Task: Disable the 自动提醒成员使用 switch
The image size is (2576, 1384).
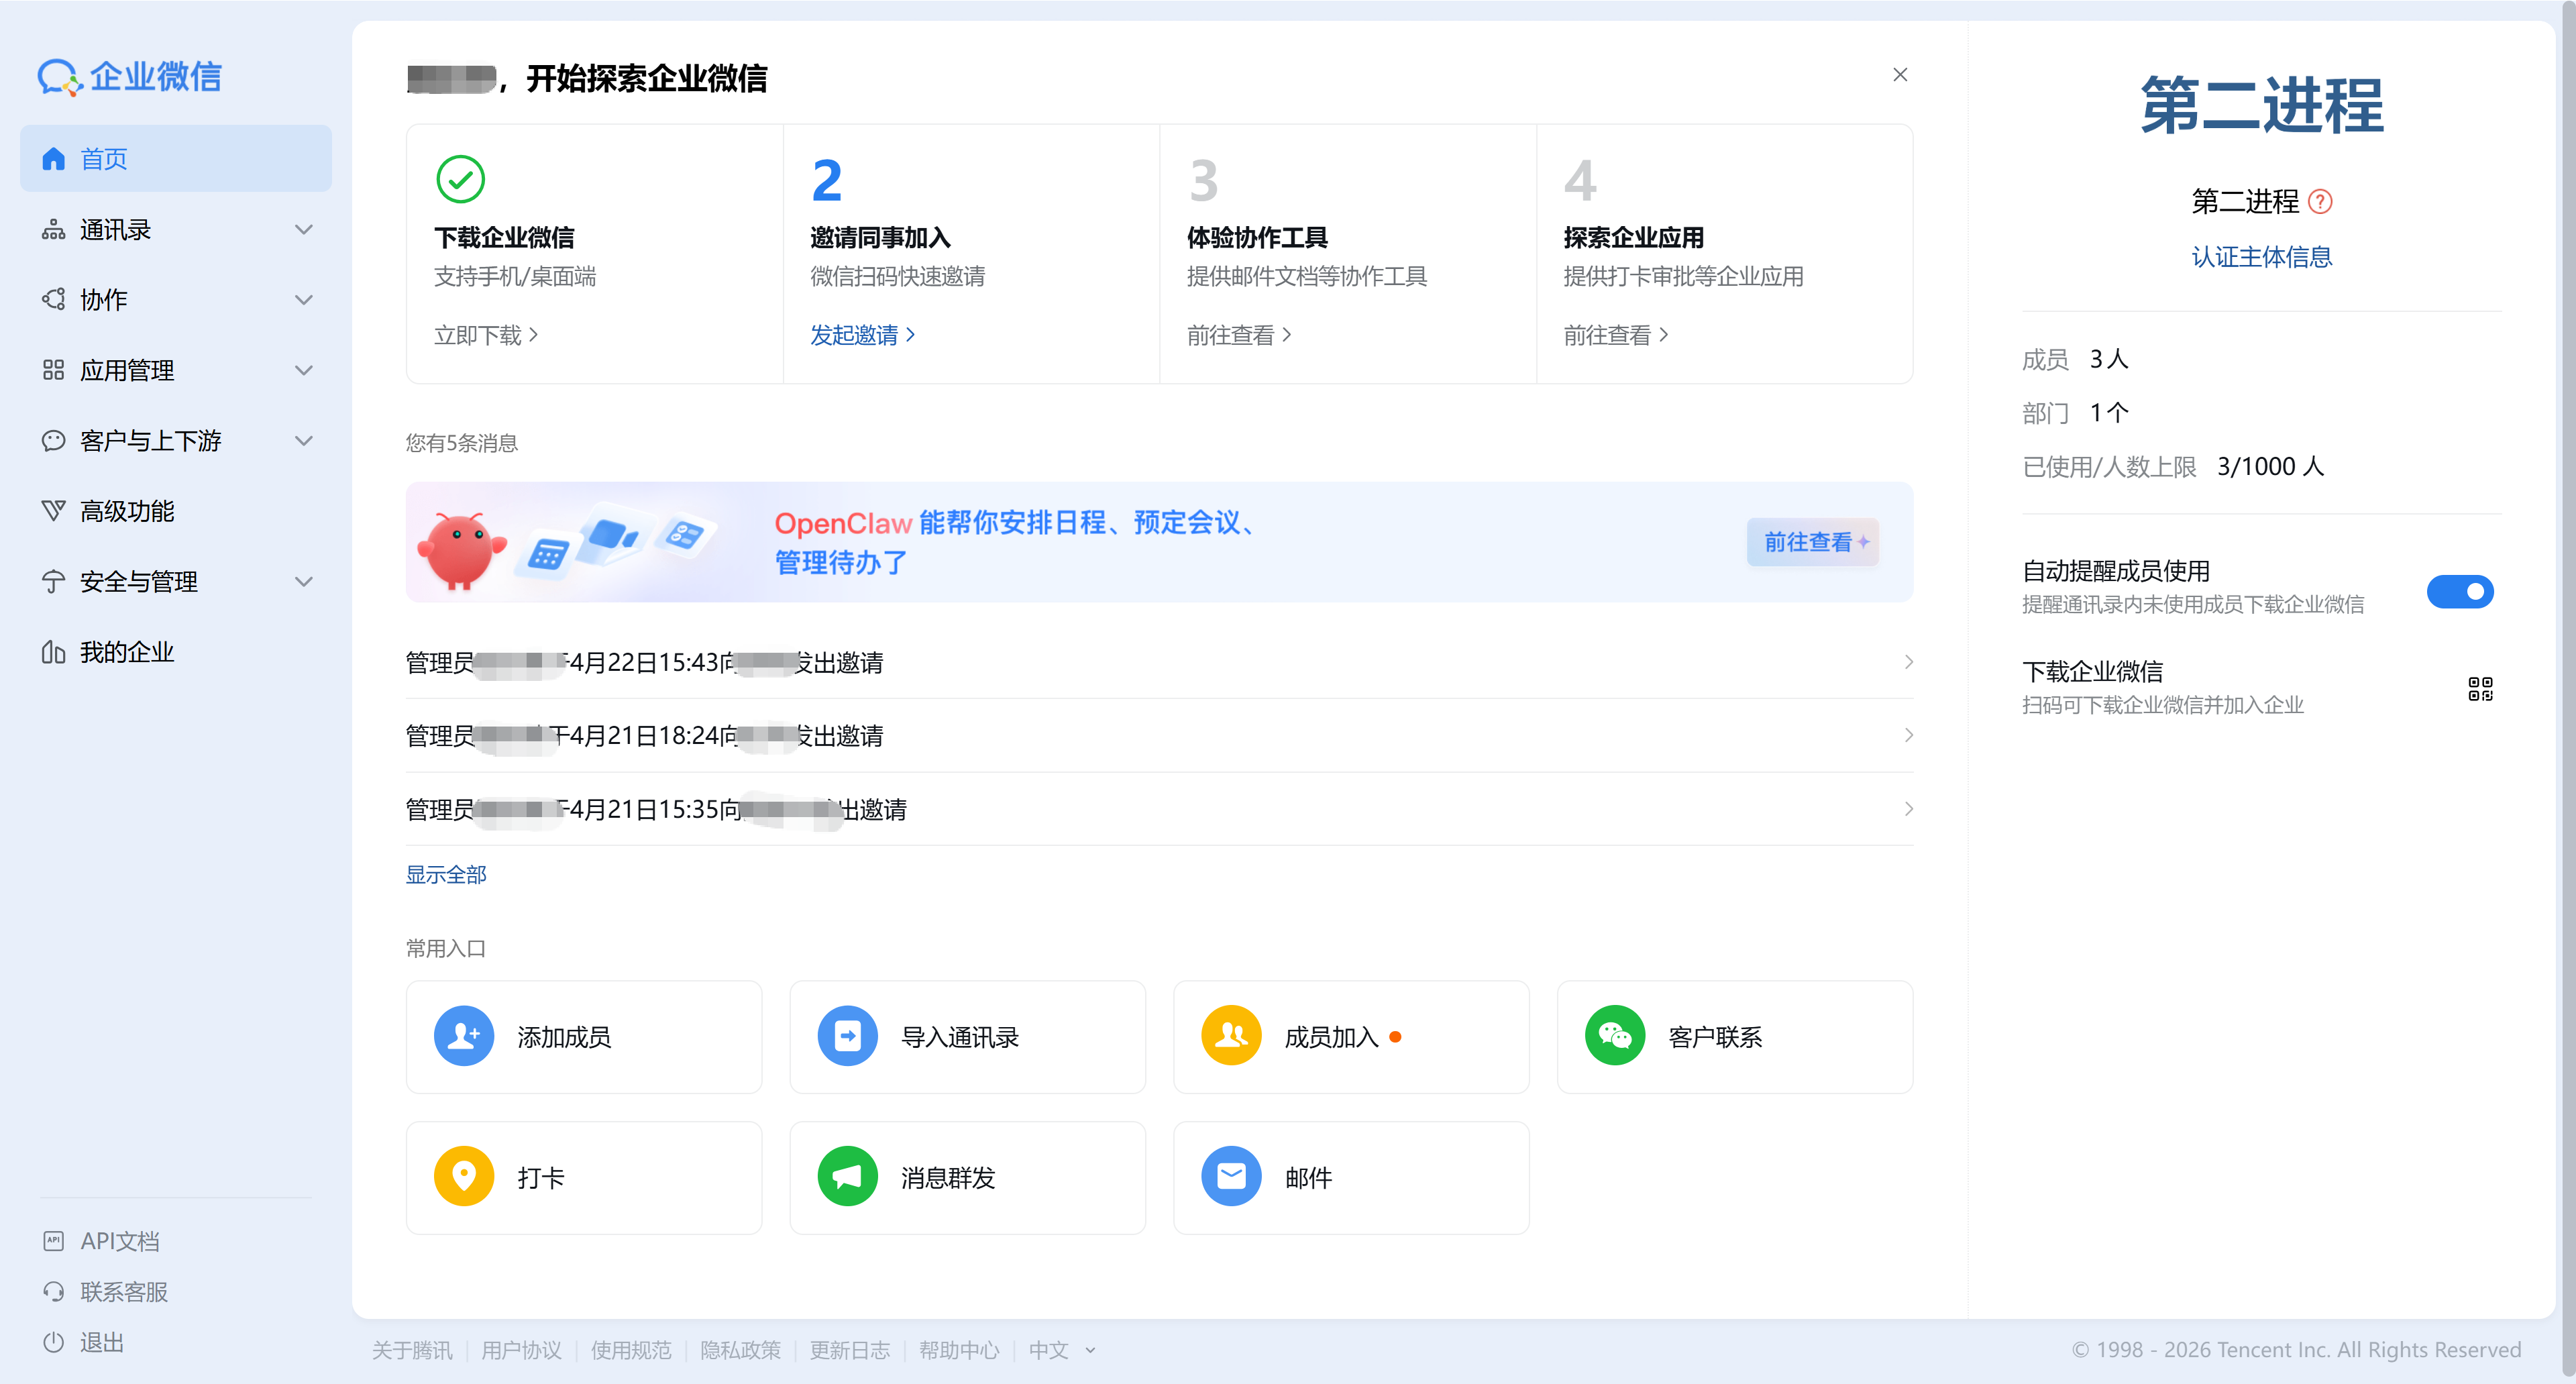Action: tap(2460, 591)
